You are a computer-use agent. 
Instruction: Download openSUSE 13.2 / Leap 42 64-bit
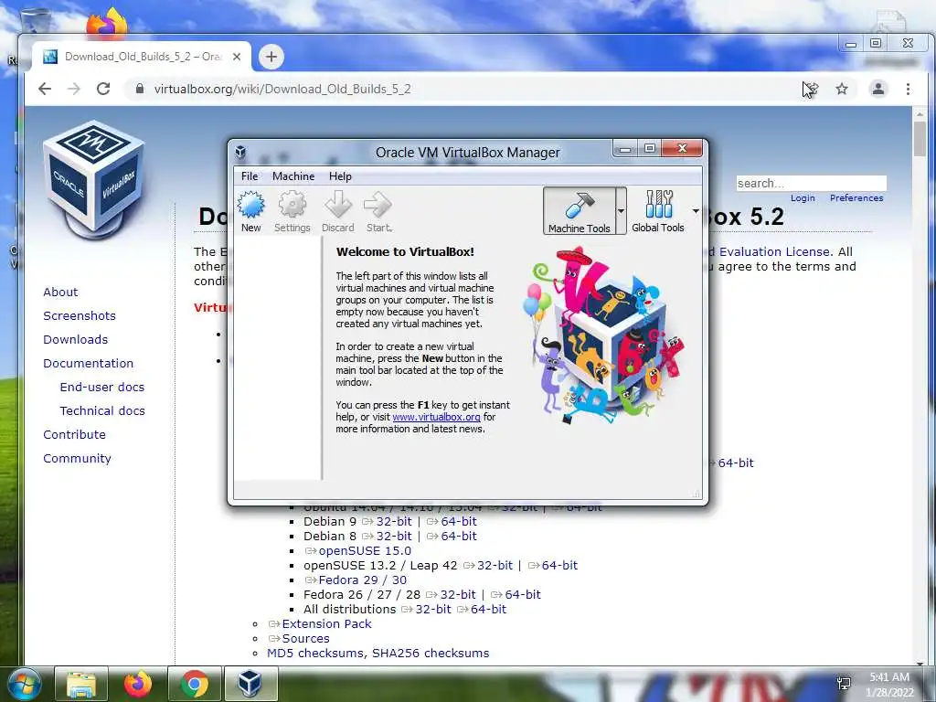pyautogui.click(x=559, y=565)
